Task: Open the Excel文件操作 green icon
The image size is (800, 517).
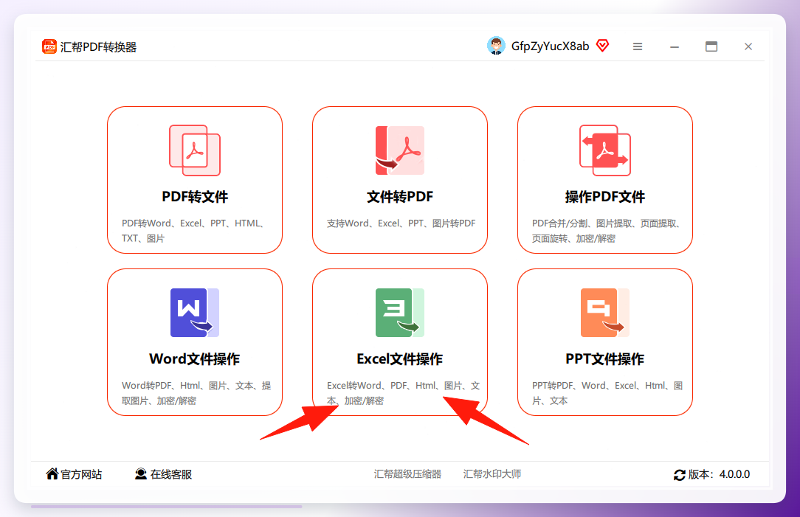Action: coord(400,313)
